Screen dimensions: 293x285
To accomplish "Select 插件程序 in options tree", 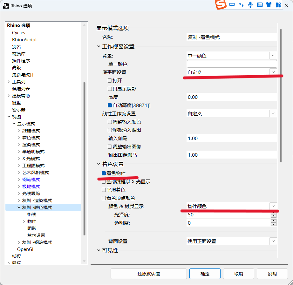I will coord(21,61).
